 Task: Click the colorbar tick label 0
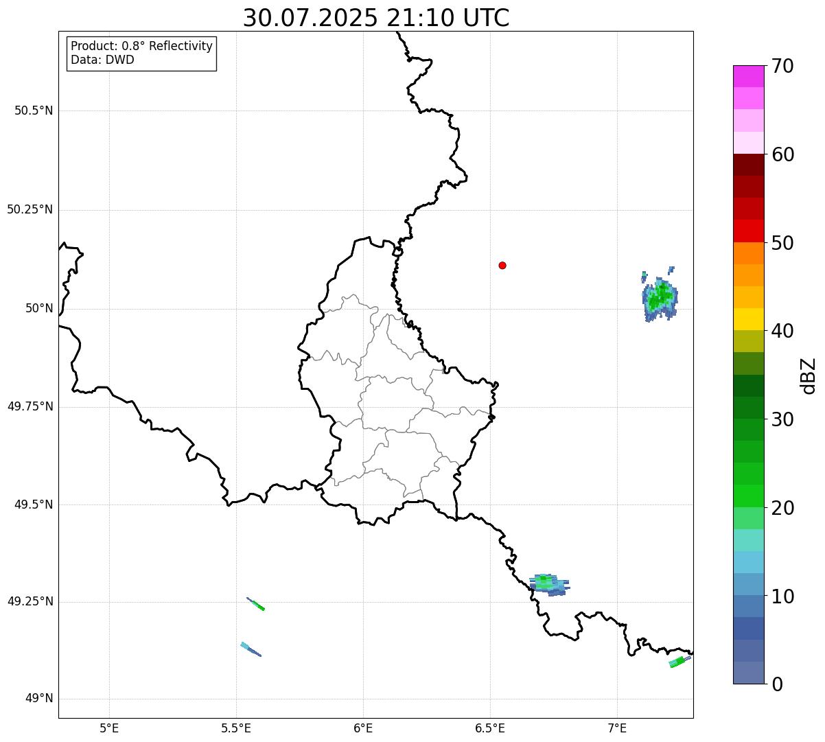[777, 684]
